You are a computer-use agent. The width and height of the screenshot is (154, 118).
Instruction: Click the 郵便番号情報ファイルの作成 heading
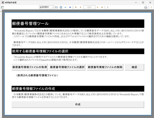(33, 89)
